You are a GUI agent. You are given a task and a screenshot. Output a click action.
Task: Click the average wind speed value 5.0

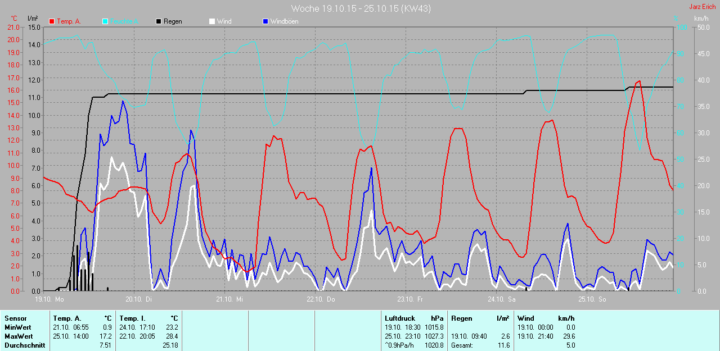tap(570, 345)
